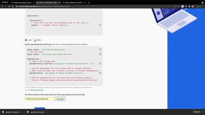Screen dimensions: 205x115
Task: Open the browser home page
Action: 12,6
